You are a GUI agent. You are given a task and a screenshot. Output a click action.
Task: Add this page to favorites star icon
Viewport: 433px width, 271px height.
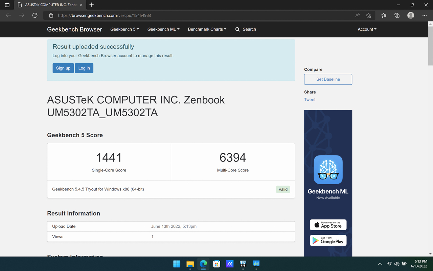tap(368, 15)
